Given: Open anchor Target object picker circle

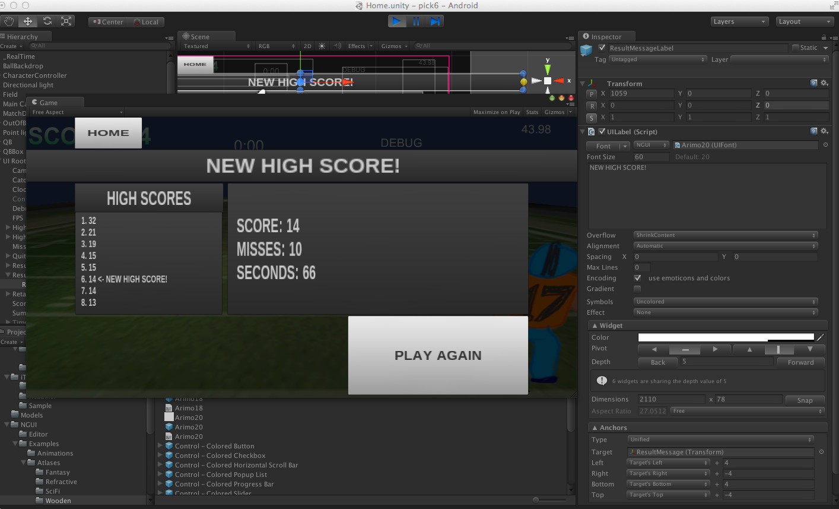Looking at the screenshot, I should (821, 452).
